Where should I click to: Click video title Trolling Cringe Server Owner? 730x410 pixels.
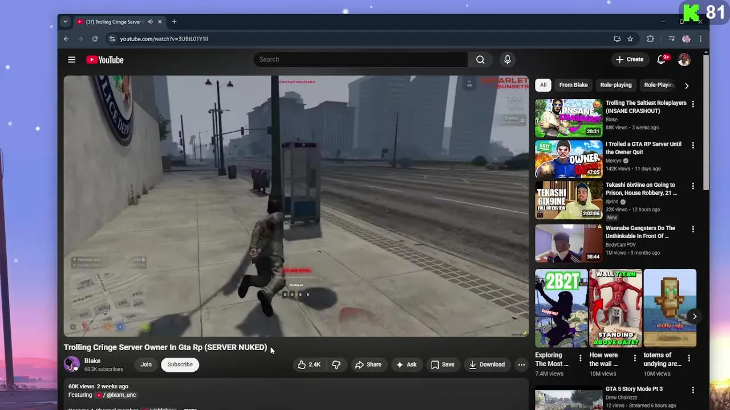165,347
